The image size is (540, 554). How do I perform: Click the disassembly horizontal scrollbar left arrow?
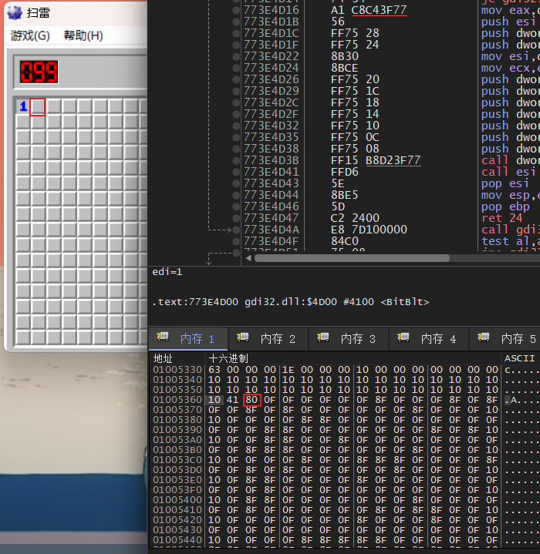pos(248,258)
